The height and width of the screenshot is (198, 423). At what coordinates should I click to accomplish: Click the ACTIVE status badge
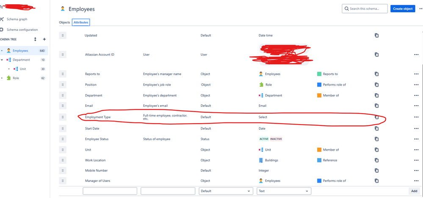tap(264, 139)
